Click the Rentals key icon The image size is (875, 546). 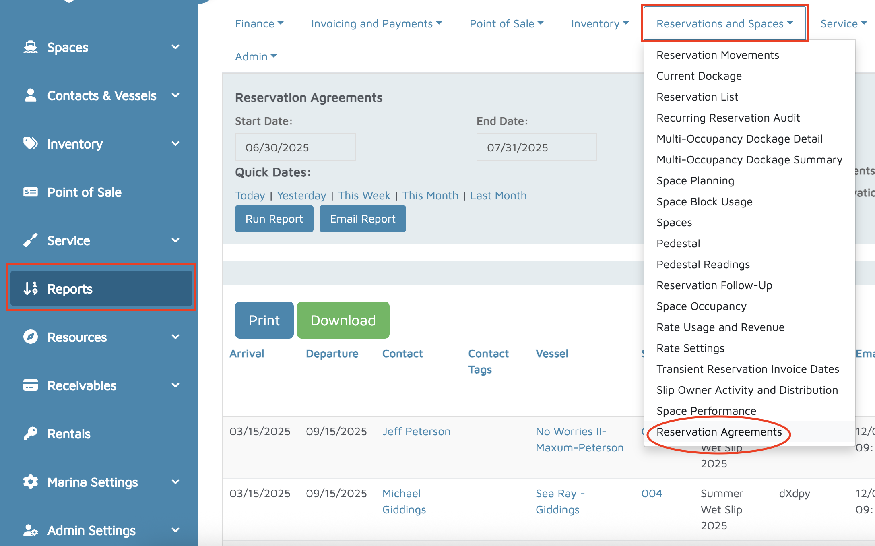click(x=31, y=434)
